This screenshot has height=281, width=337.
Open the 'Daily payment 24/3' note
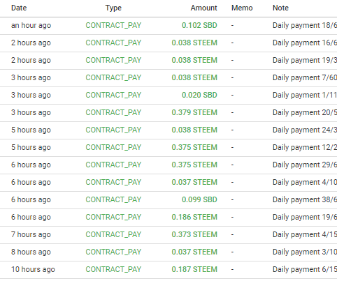[x=305, y=130]
